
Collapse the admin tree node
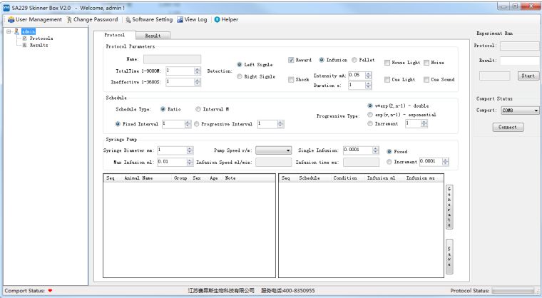pyautogui.click(x=8, y=31)
